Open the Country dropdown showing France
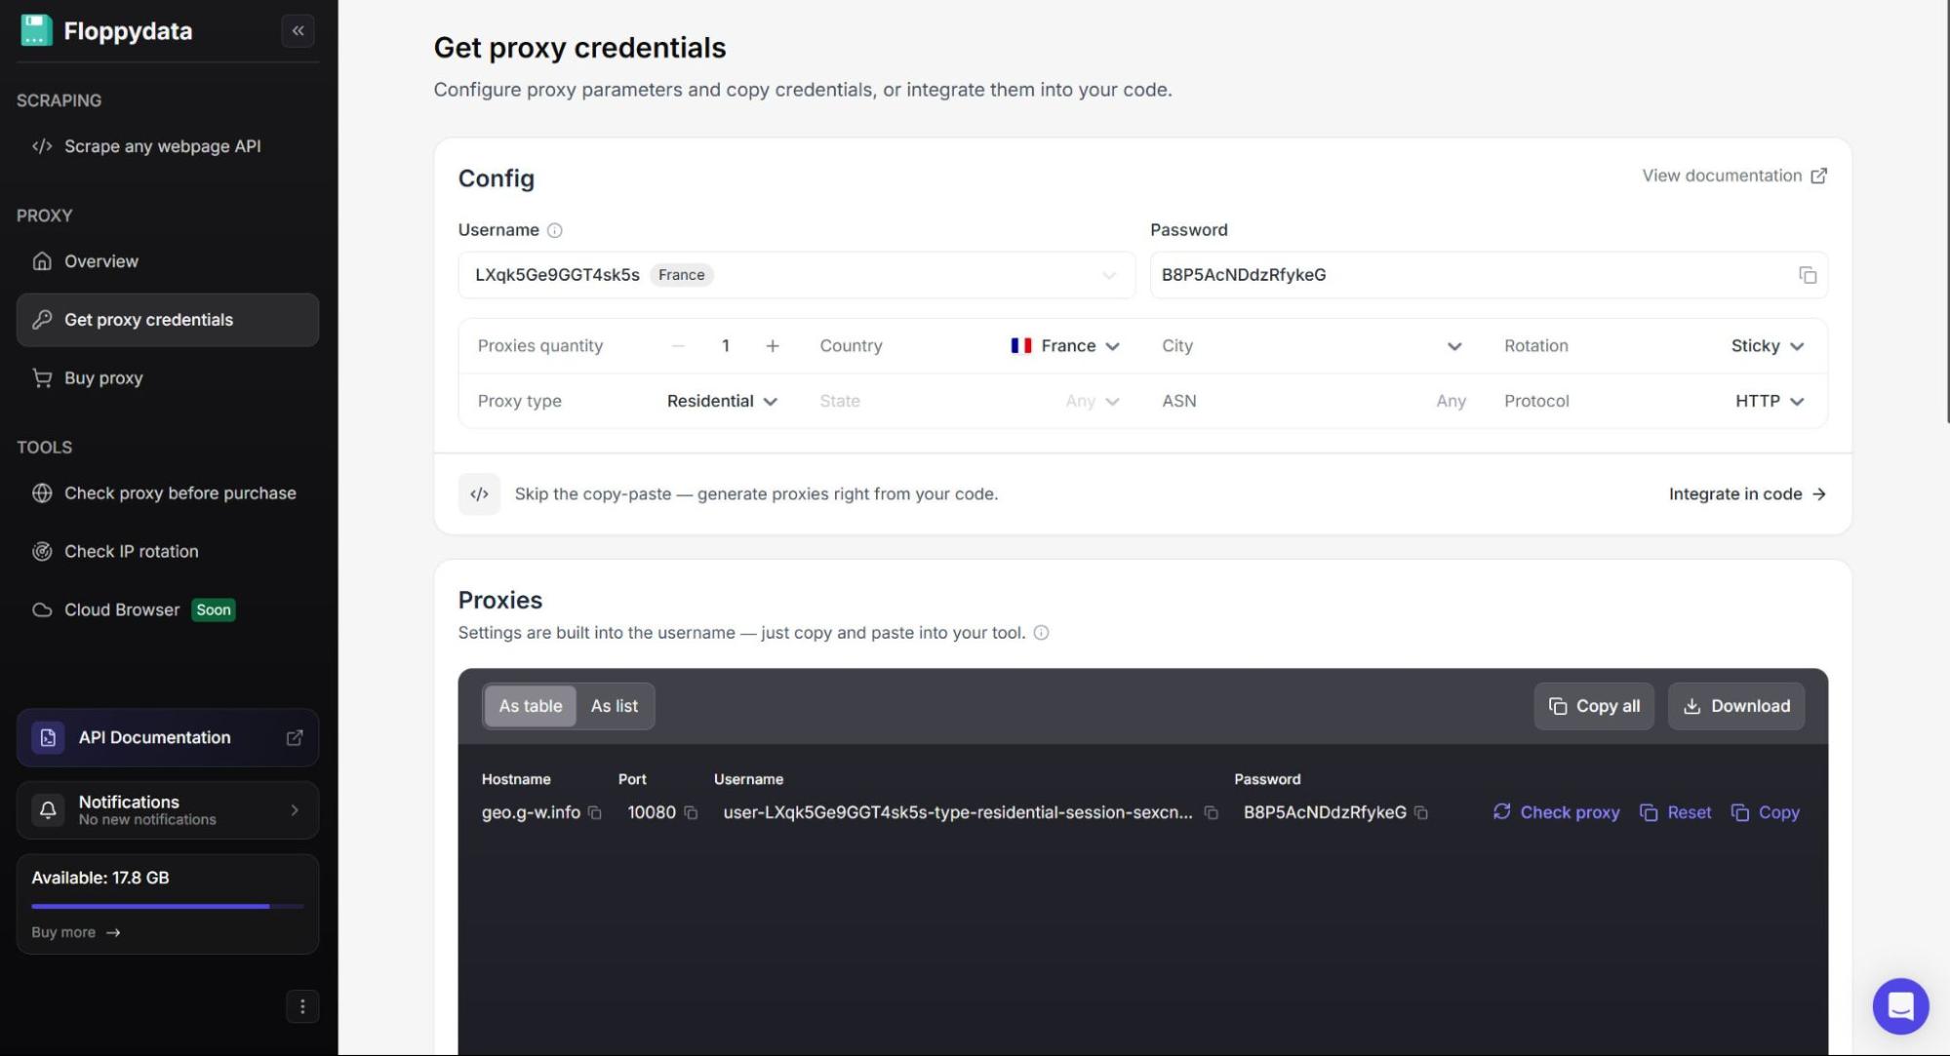Viewport: 1950px width, 1056px height. (x=1065, y=346)
